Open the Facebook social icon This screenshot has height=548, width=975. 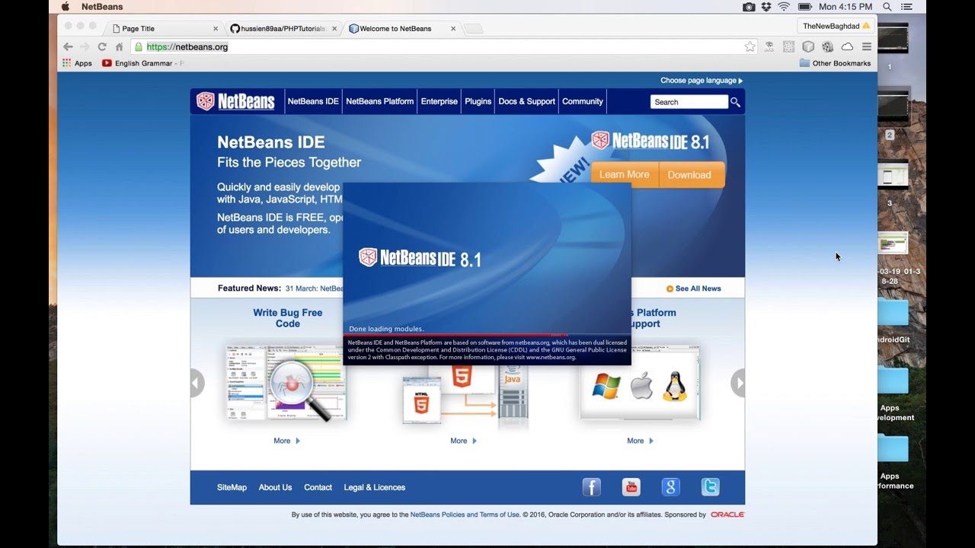[592, 487]
